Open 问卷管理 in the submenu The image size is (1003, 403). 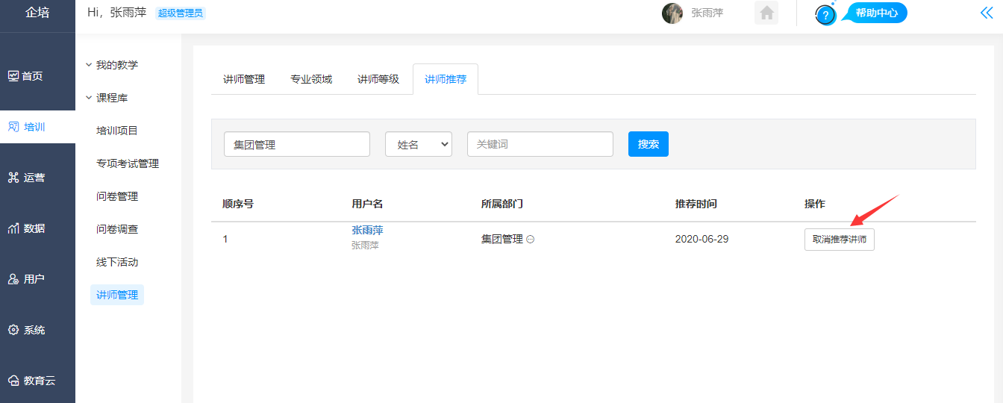(x=117, y=196)
